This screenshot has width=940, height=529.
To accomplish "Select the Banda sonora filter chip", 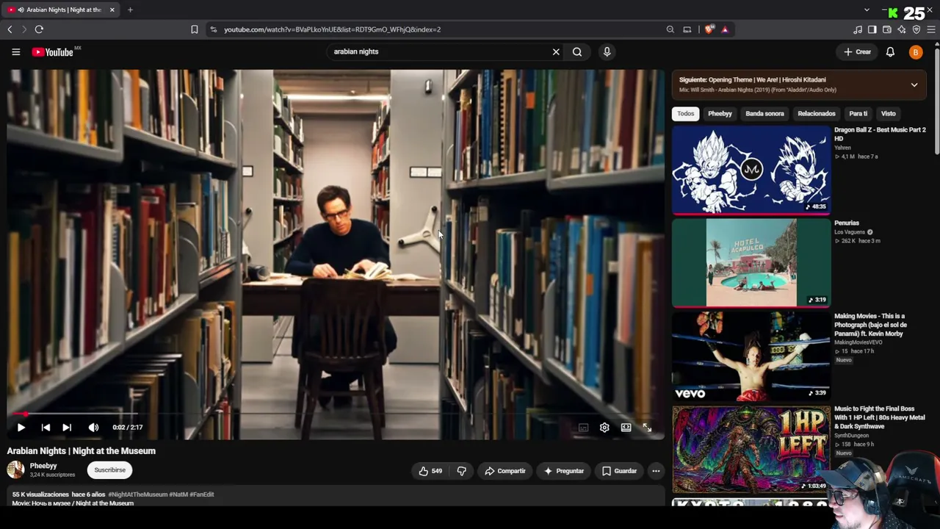I will click(x=764, y=114).
